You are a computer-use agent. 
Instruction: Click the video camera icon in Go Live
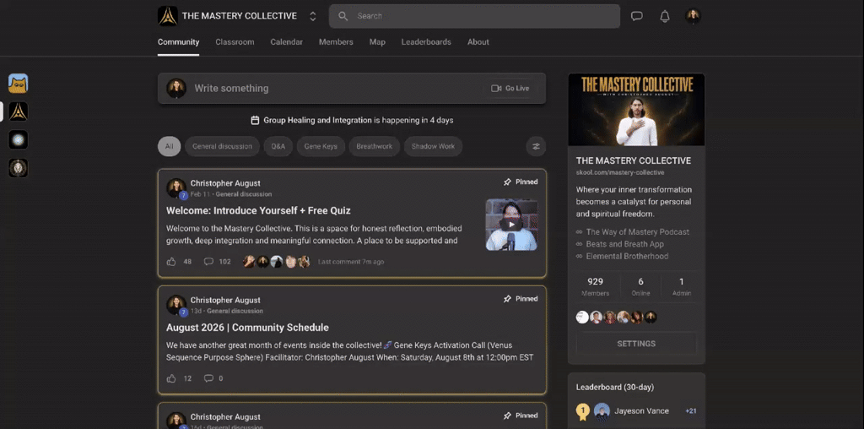click(x=496, y=88)
